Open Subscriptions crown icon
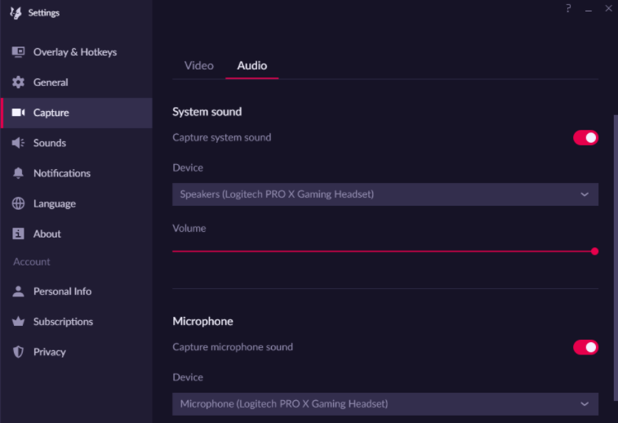Image resolution: width=618 pixels, height=423 pixels. point(18,322)
